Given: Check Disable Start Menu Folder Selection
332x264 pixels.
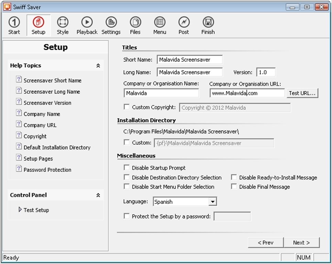Looking at the screenshot, I should (127, 186).
